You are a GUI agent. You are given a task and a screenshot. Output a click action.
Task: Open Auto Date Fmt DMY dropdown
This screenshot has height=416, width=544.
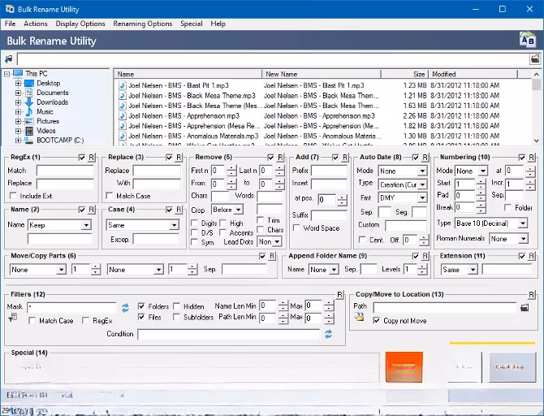tap(422, 198)
